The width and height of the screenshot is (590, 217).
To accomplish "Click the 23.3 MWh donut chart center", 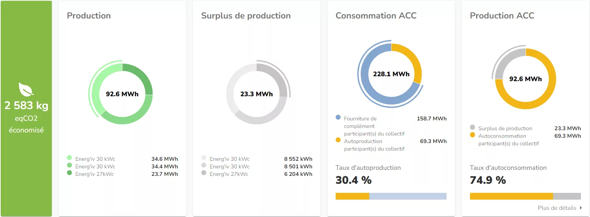I will 256,94.
